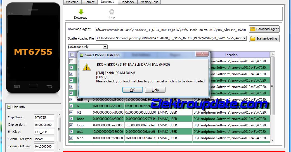Image resolution: width=291 pixels, height=152 pixels.
Task: Click folder icon on Scatter-loading button
Action: pos(253,38)
